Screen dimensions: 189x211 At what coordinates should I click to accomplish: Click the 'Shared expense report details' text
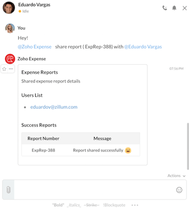(51, 81)
